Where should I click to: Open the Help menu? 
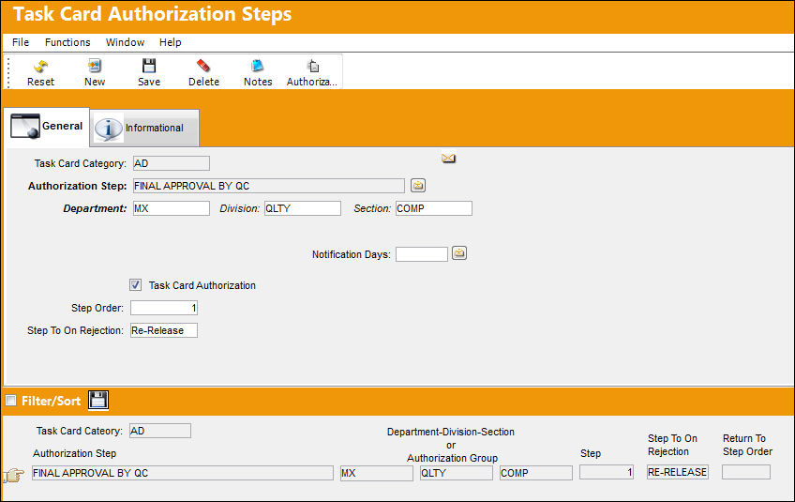pos(171,42)
